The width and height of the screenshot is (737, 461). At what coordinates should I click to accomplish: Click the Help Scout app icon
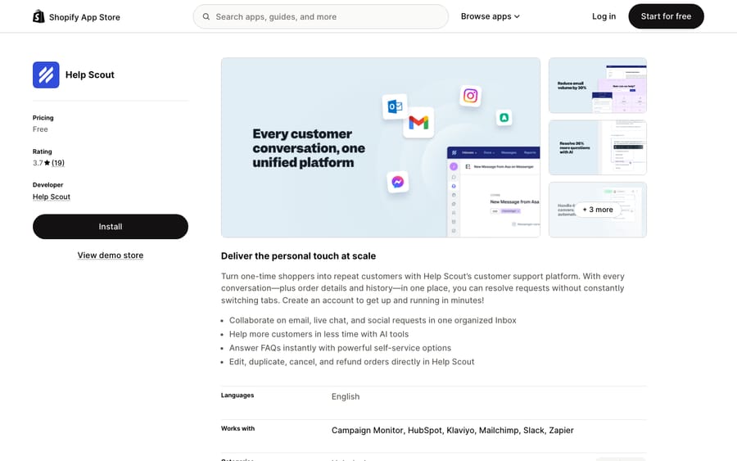click(46, 75)
